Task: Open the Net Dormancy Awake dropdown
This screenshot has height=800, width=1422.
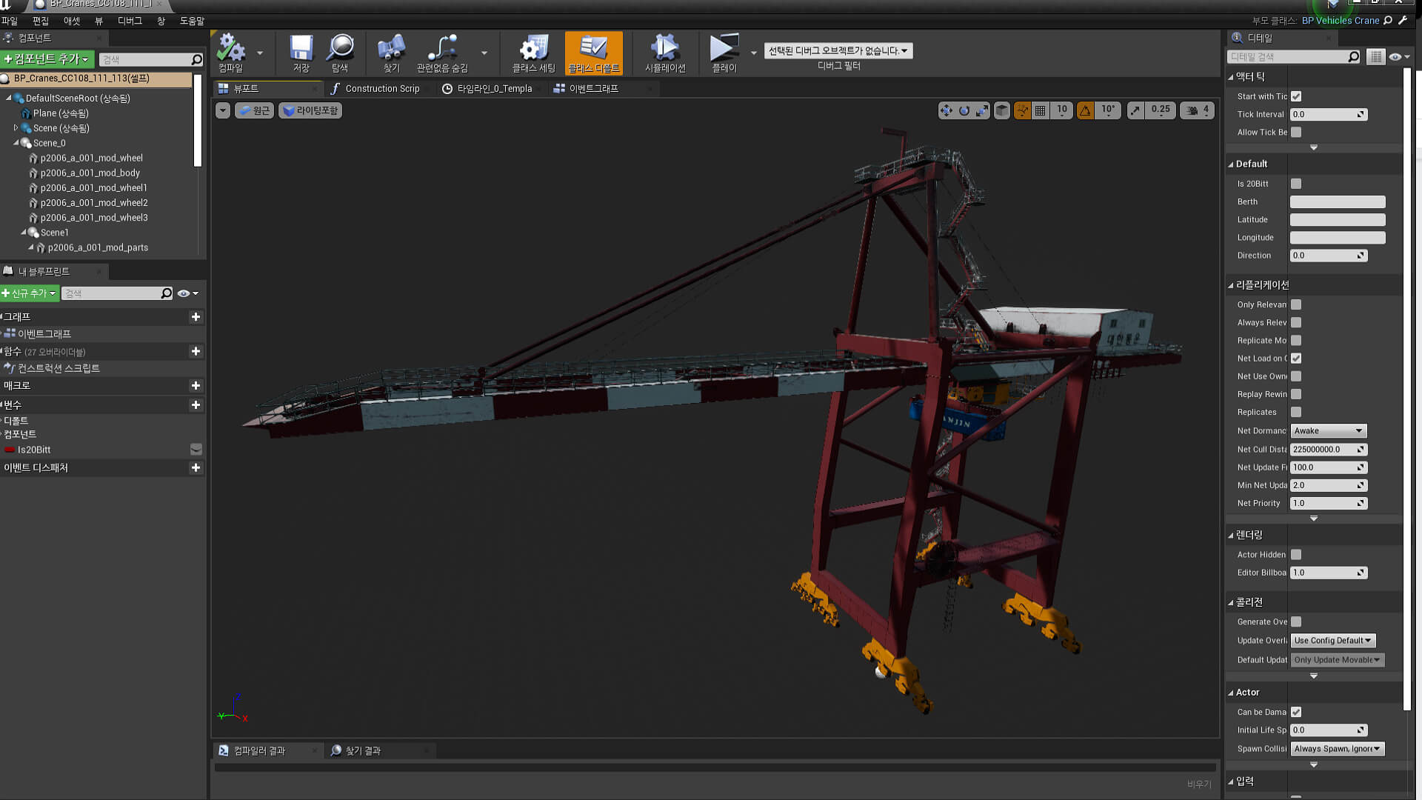Action: (1328, 430)
